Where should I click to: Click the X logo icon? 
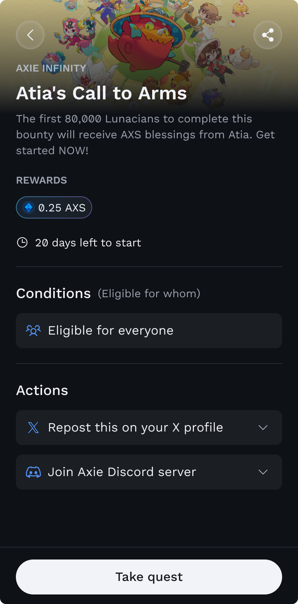[33, 428]
